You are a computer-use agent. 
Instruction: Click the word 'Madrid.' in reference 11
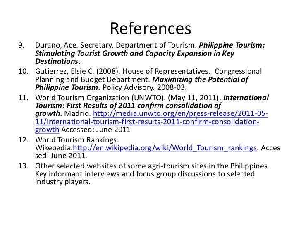(x=78, y=113)
